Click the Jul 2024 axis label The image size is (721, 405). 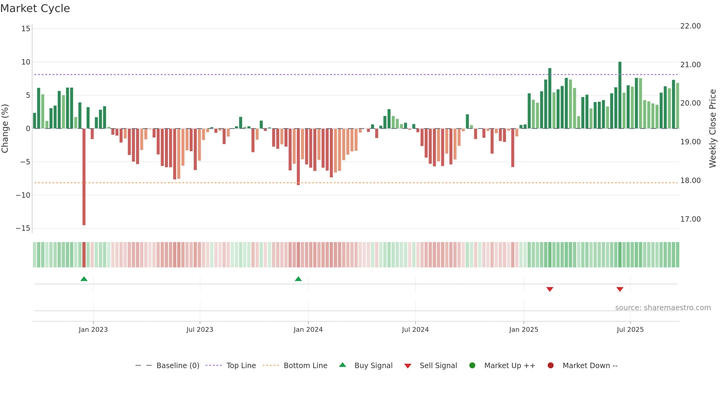[x=415, y=330]
